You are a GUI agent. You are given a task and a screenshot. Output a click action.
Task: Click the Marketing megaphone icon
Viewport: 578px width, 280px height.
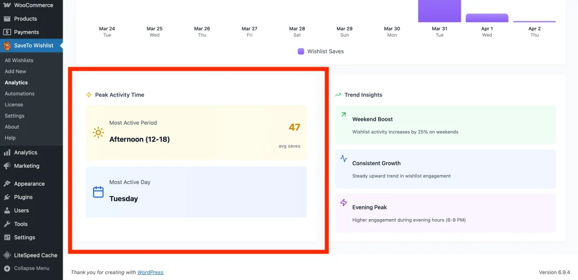[7, 166]
